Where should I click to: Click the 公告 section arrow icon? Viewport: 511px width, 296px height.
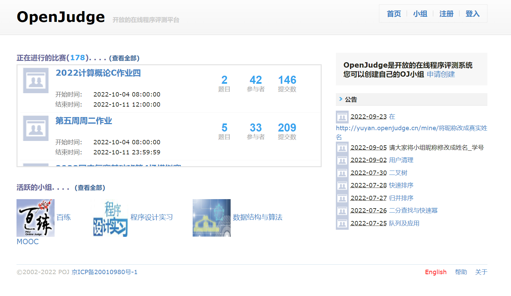click(341, 99)
